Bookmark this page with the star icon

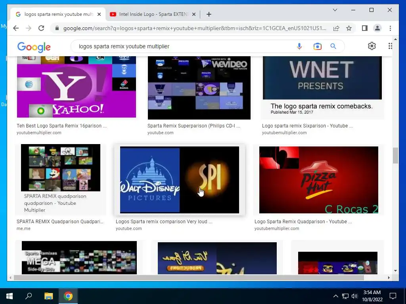point(349,28)
